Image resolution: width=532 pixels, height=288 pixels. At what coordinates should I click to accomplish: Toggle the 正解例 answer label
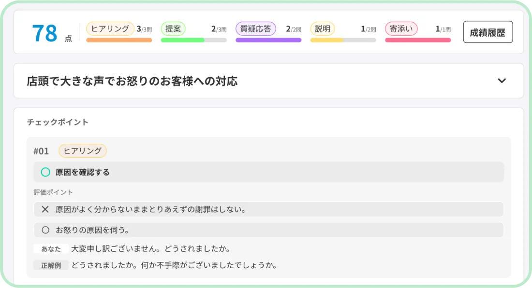tap(51, 265)
